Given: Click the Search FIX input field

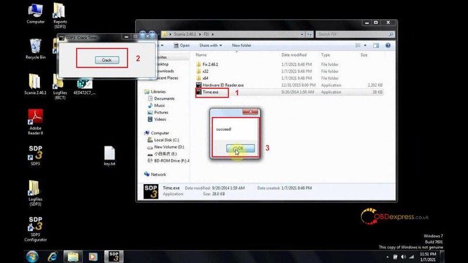Looking at the screenshot, I should 355,34.
